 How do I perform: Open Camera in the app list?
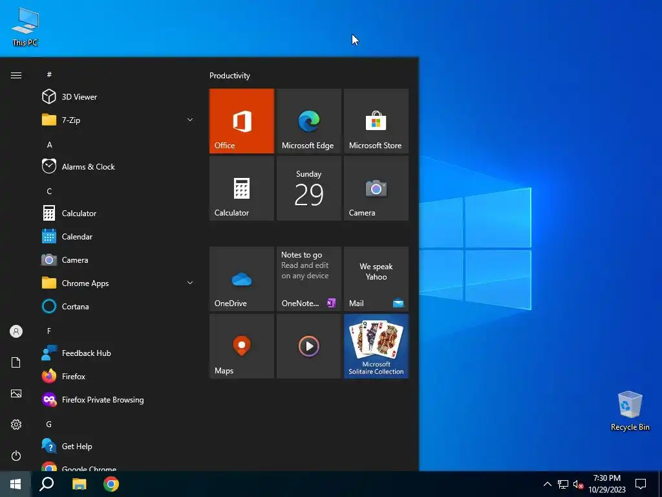click(x=118, y=260)
